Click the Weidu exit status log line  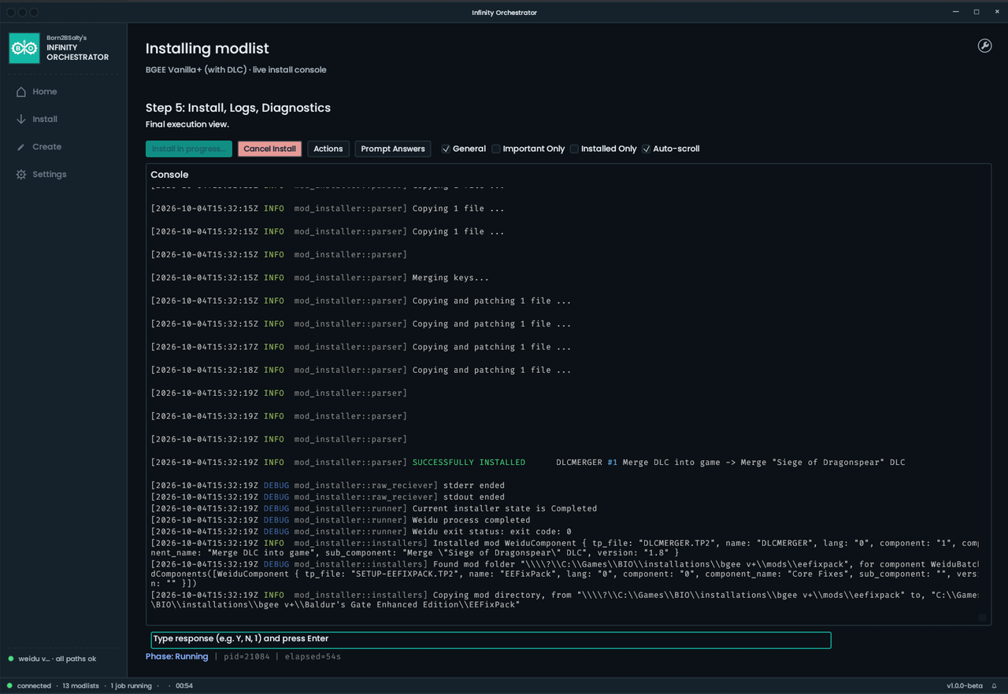(x=361, y=532)
